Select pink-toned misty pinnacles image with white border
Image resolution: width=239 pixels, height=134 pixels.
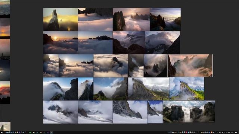190,66
